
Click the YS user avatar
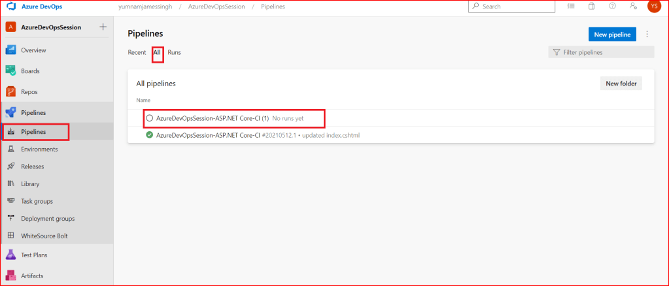(x=653, y=6)
